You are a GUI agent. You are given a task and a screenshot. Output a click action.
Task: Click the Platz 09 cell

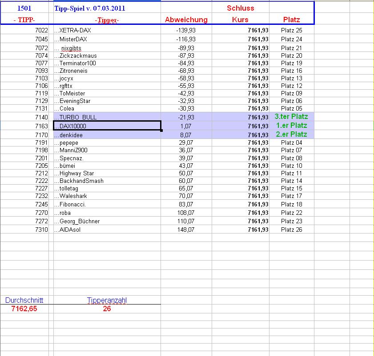[292, 93]
